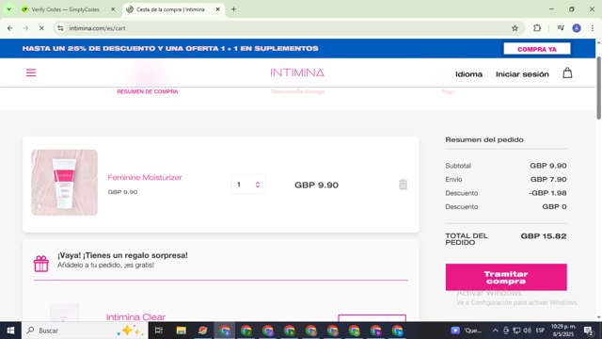Select the Dirección De Entrega step

[297, 91]
